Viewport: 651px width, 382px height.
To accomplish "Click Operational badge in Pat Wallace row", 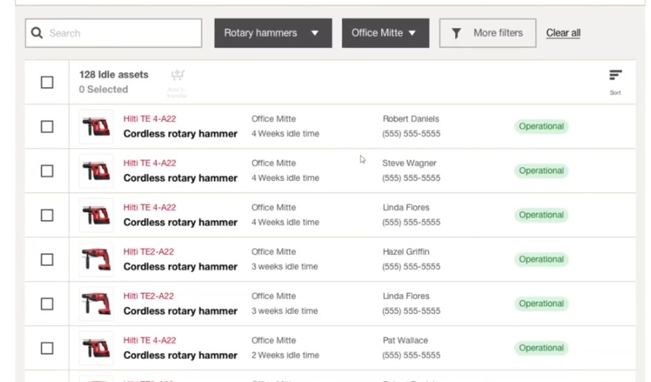I will point(541,348).
